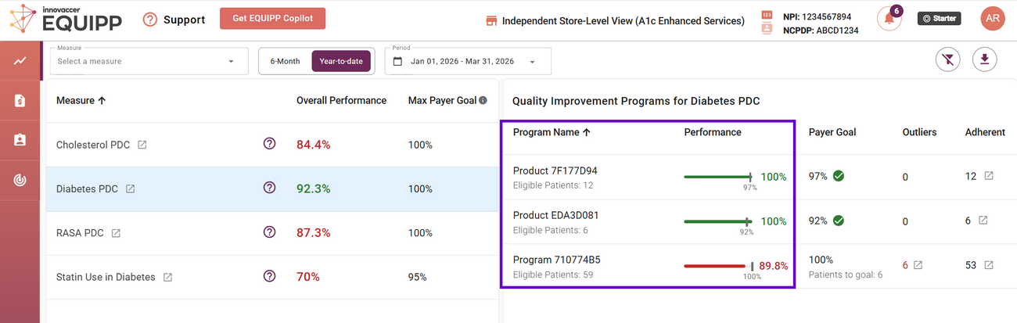1017x323 pixels.
Task: Select the Year-to-date toggle
Action: [x=341, y=61]
